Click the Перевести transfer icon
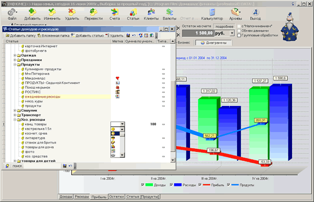The width and height of the screenshot is (314, 202). pos(93,12)
